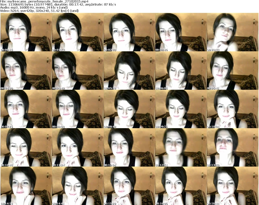Viewport: 259px width, 205px height.
Task: Select the thumbnail marked 00:06:06
Action: pos(181,71)
